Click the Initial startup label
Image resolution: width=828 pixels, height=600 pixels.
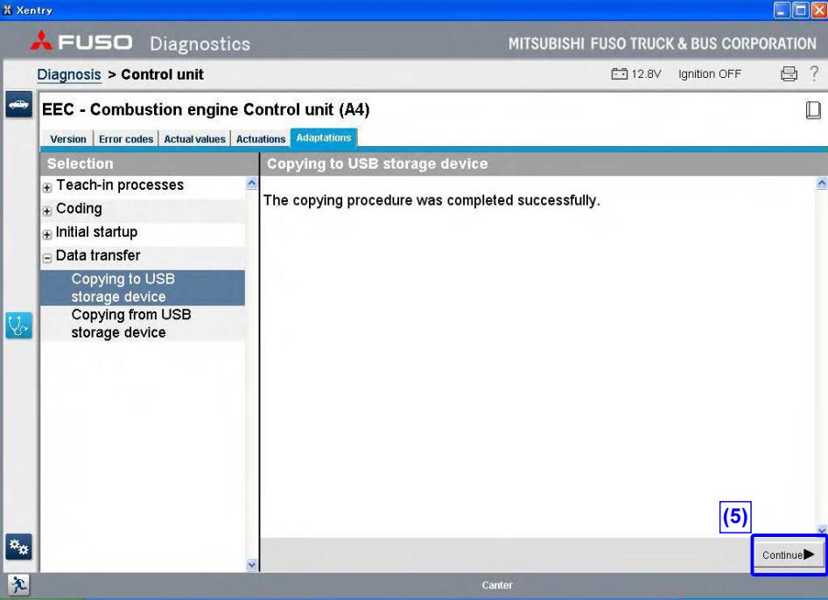[x=96, y=232]
